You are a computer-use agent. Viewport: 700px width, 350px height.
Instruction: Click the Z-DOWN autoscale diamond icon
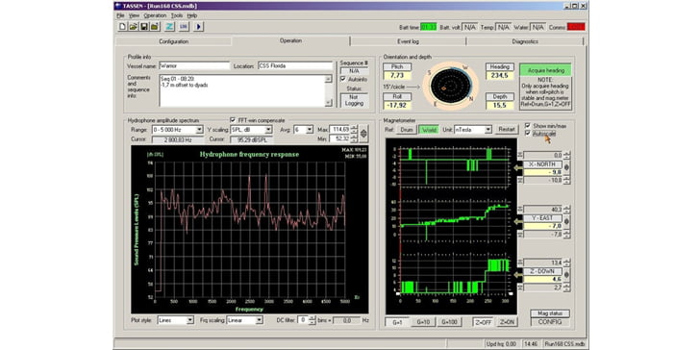(566, 275)
